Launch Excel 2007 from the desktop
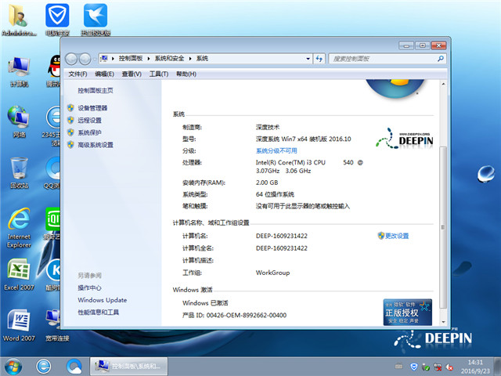Viewport: 501px width, 376px height. click(x=19, y=274)
